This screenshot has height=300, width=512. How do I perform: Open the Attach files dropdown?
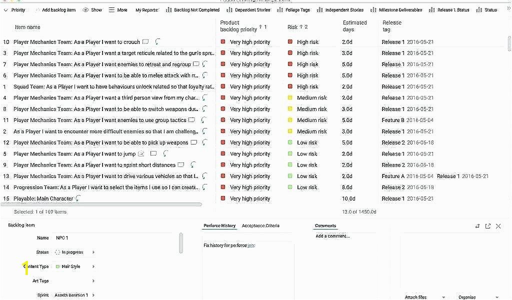(x=425, y=297)
